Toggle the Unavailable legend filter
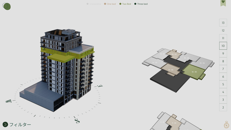231x130 pixels. point(95,4)
